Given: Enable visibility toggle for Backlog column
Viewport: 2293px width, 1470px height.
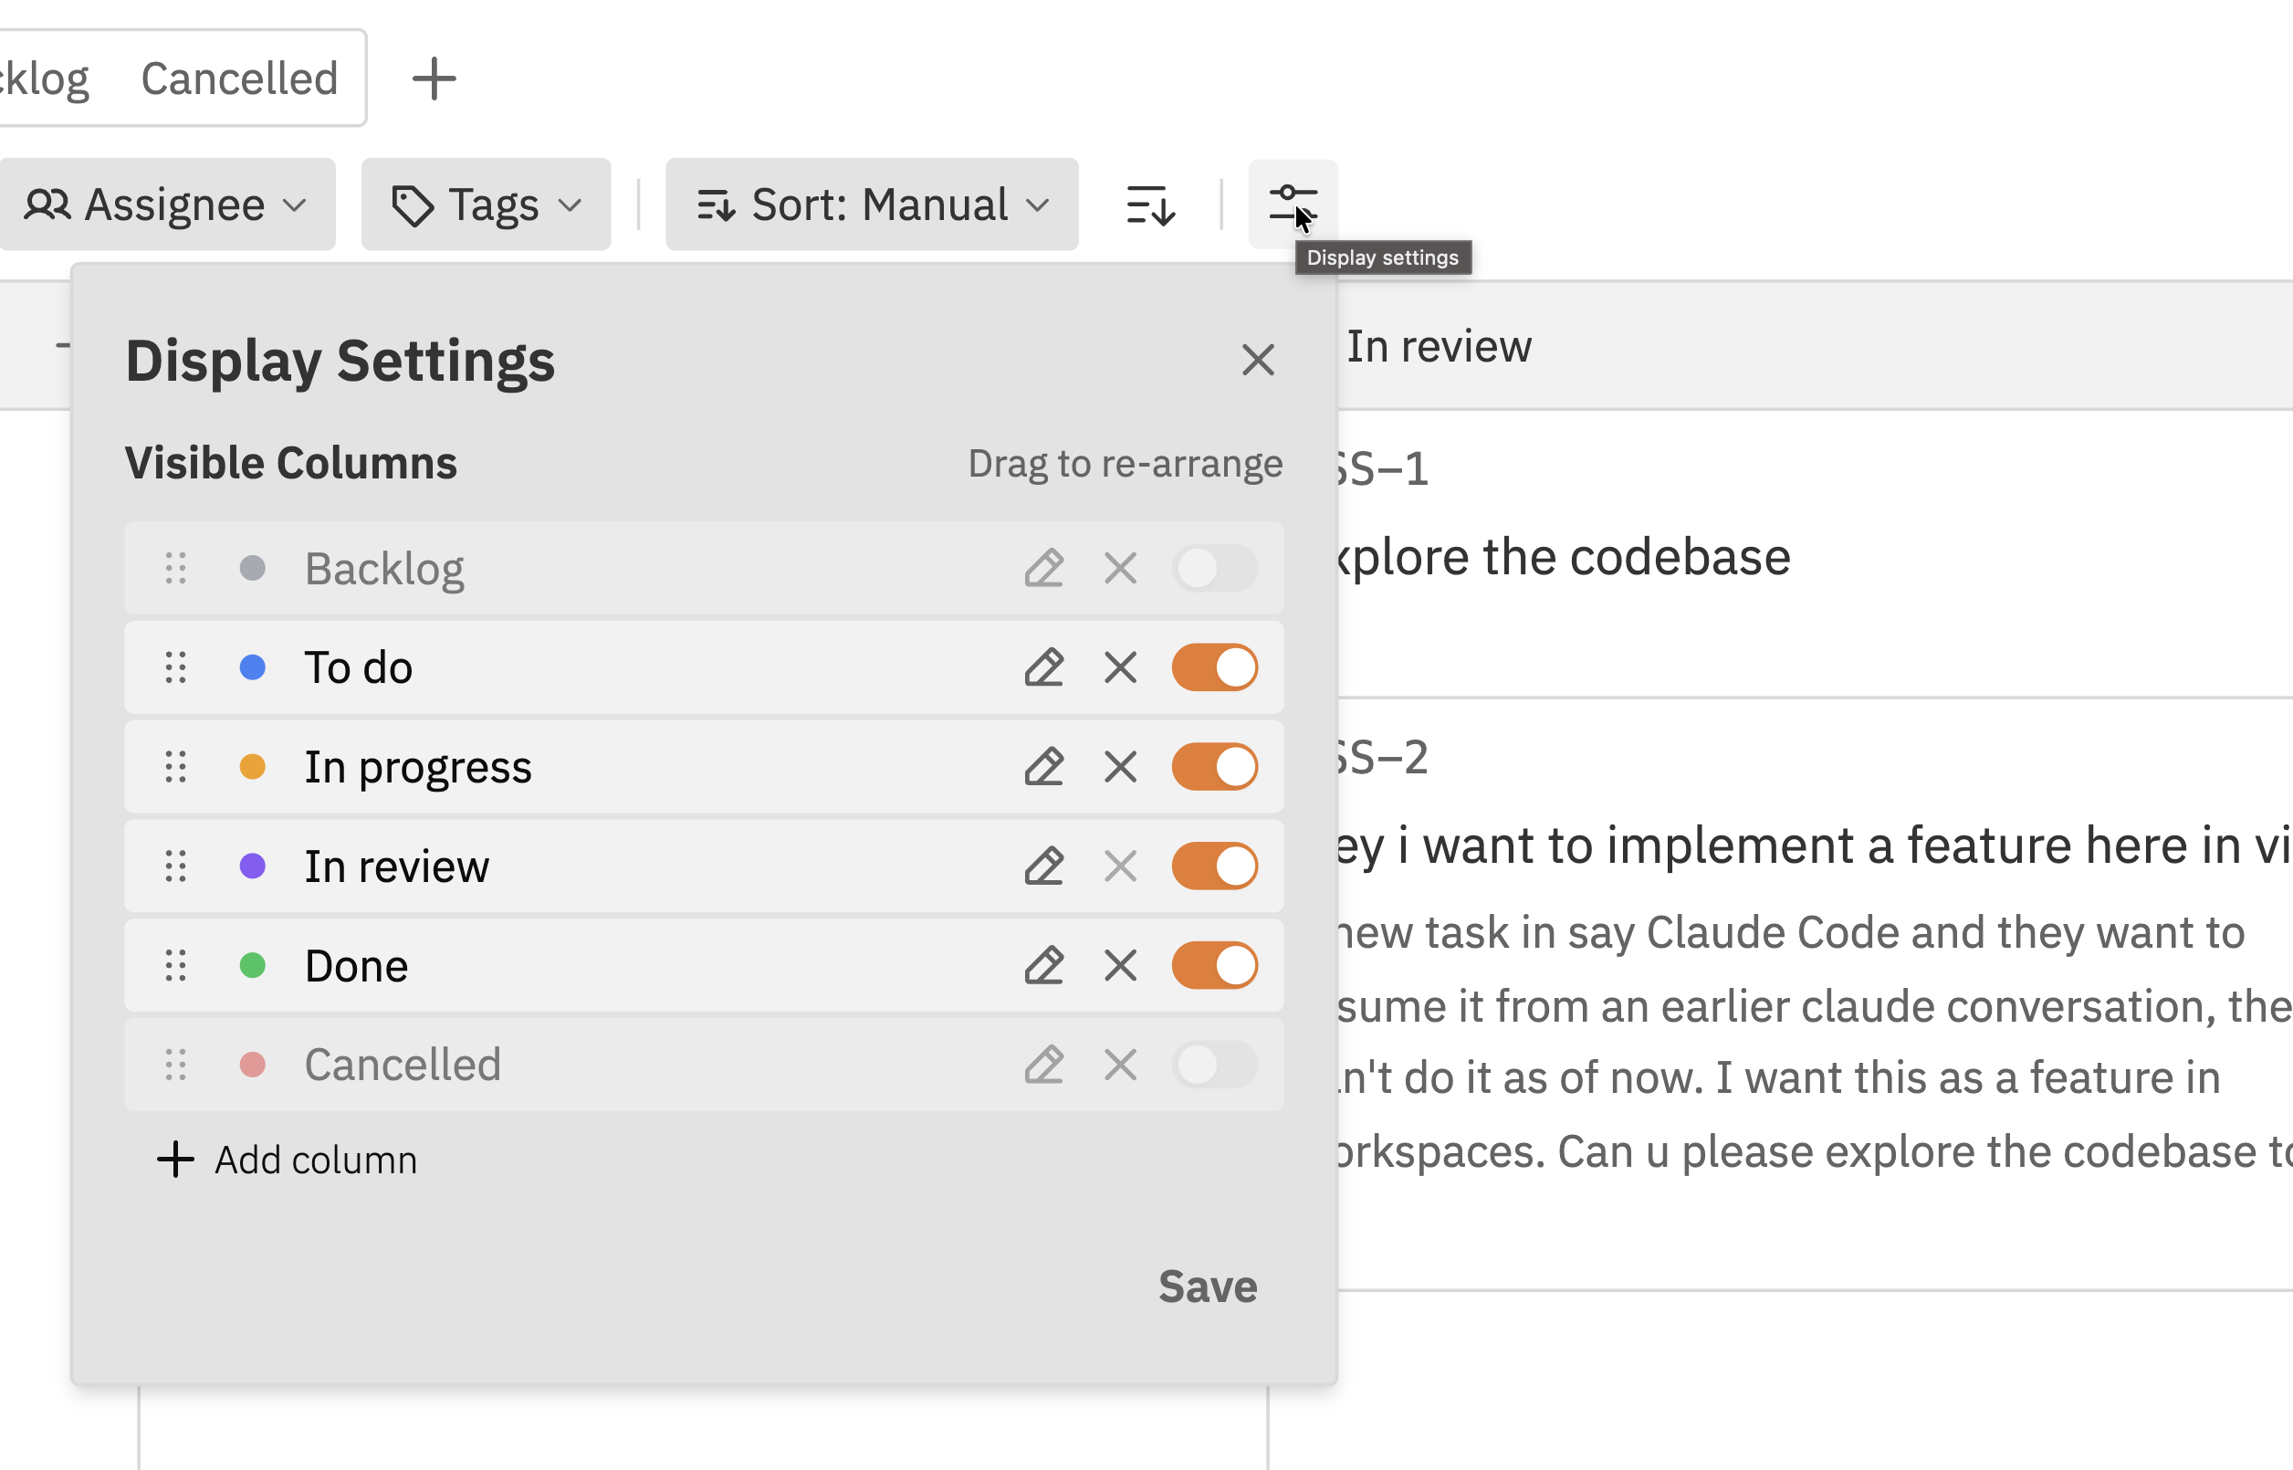Looking at the screenshot, I should (1215, 569).
